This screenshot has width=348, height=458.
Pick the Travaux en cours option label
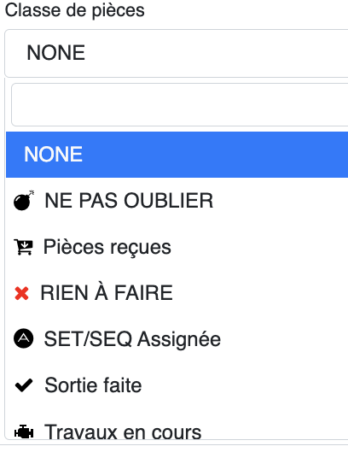click(123, 432)
